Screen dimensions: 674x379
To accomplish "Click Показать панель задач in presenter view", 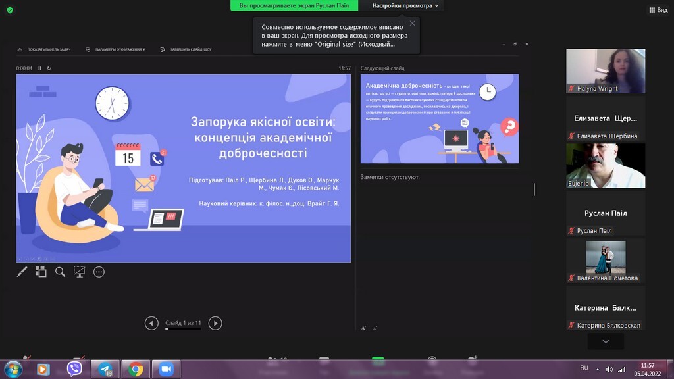I will [x=44, y=49].
